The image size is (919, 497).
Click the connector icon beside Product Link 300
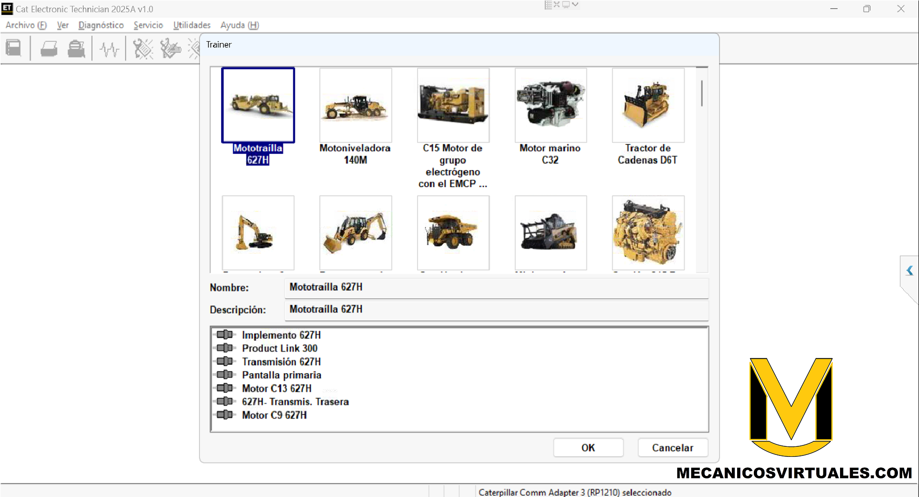[224, 348]
